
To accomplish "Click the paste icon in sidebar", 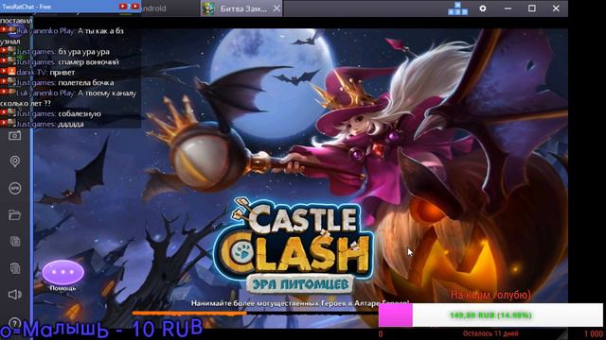I will (15, 268).
